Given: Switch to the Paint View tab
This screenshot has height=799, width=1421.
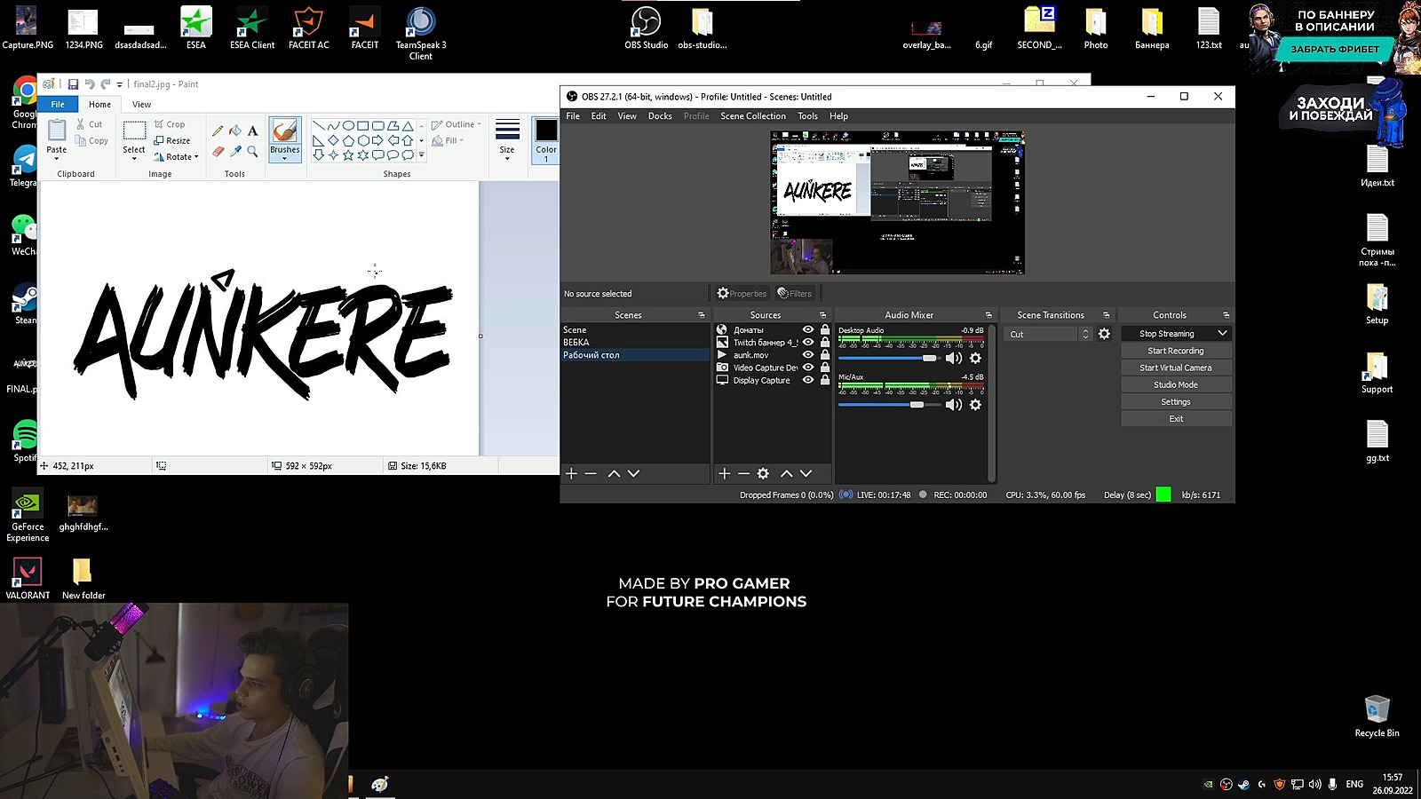Looking at the screenshot, I should (x=141, y=104).
